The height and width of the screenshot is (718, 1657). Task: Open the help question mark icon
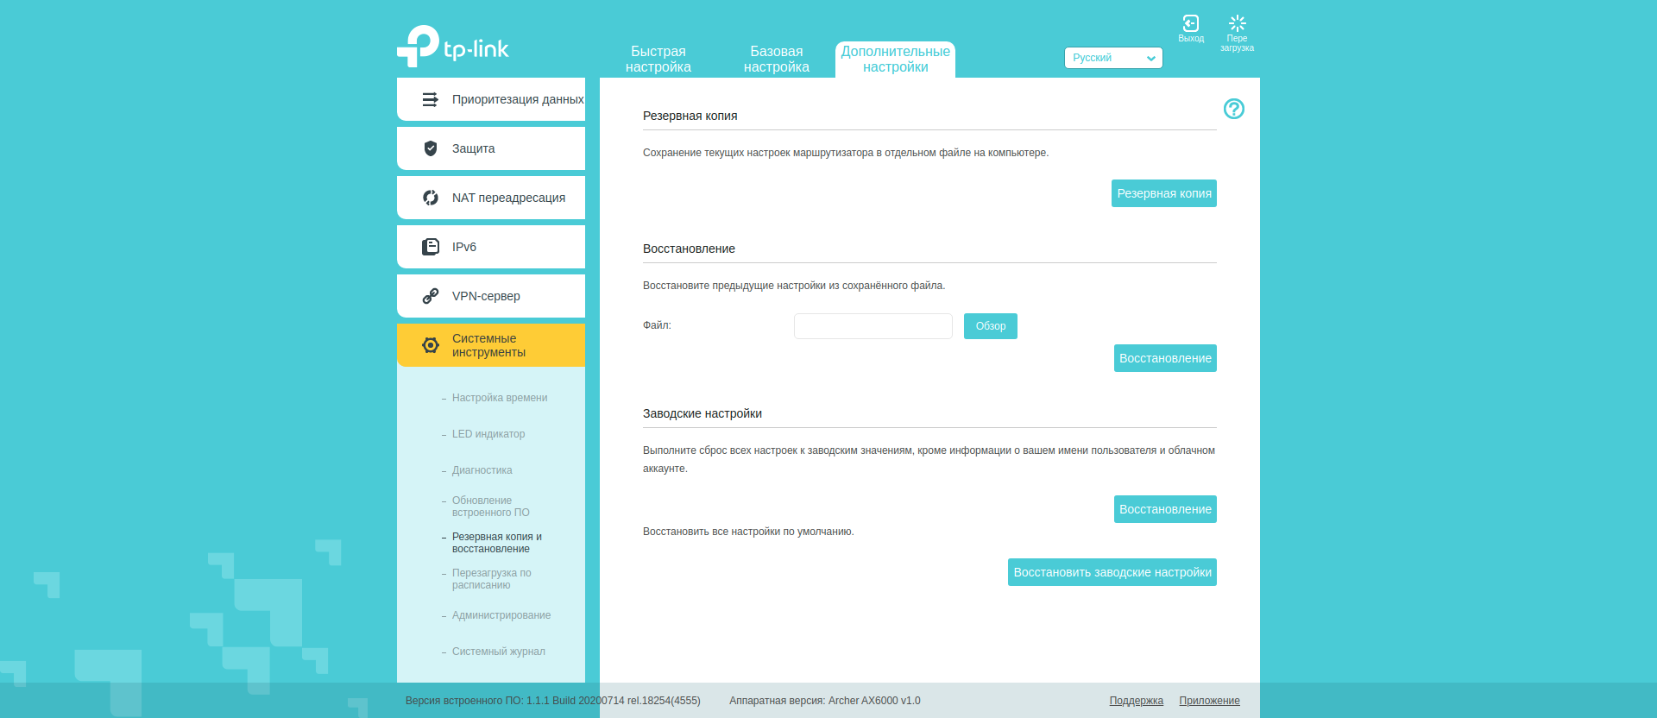(x=1233, y=109)
